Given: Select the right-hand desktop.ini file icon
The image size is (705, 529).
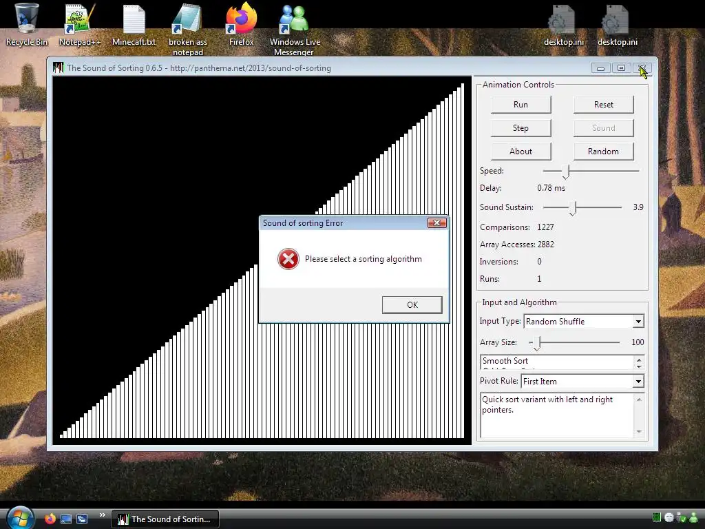Looking at the screenshot, I should point(618,25).
